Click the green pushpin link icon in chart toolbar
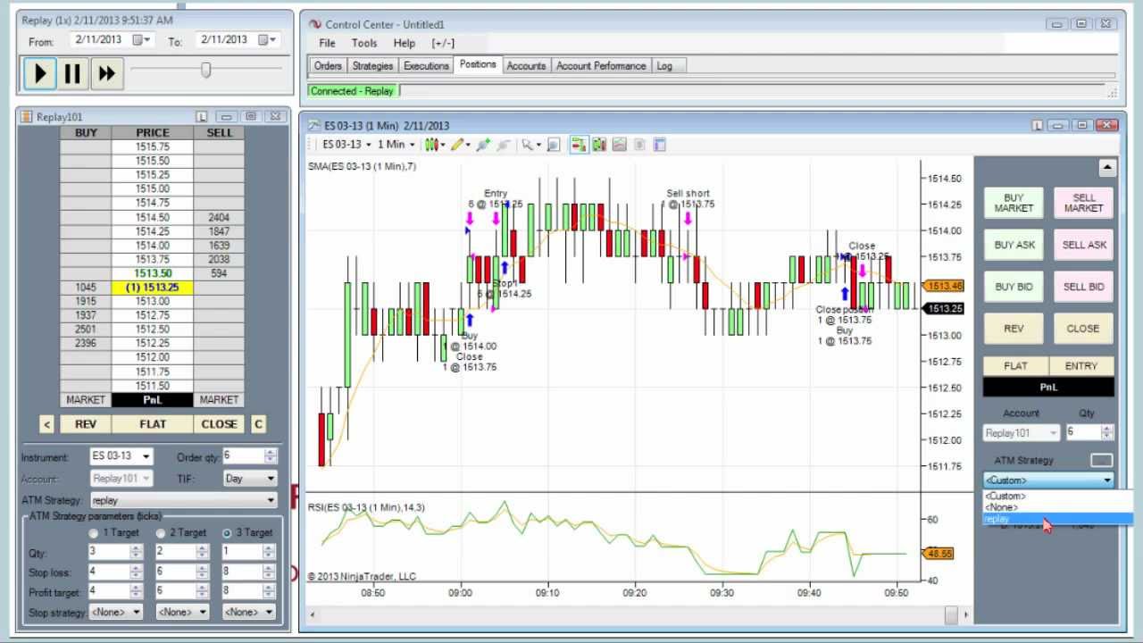Screen dimensions: 1143x643 click(x=483, y=145)
